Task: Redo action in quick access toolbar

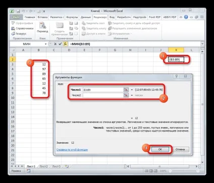Action: pos(31,11)
